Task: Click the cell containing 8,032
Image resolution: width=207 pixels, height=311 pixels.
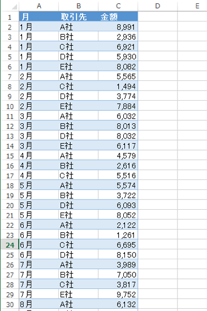Action: 118,136
